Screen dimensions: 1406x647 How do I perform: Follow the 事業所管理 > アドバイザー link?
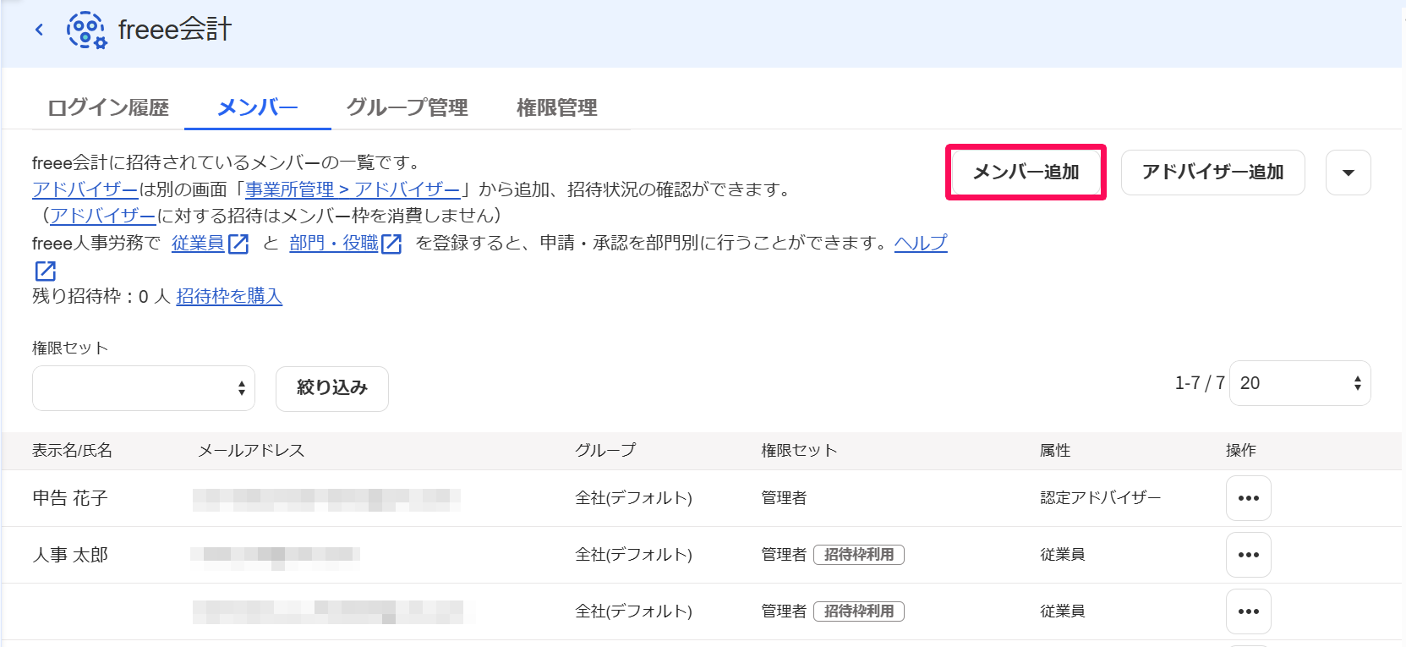click(353, 189)
